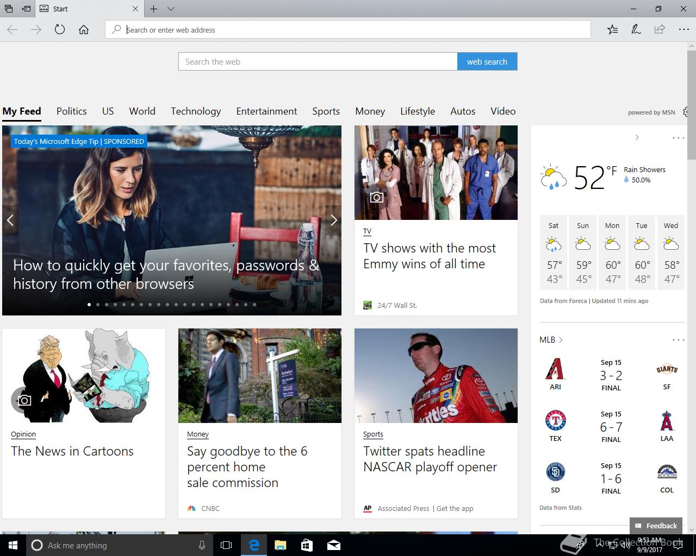
Task: Open the ER cast photo thumbnail
Action: [x=436, y=173]
